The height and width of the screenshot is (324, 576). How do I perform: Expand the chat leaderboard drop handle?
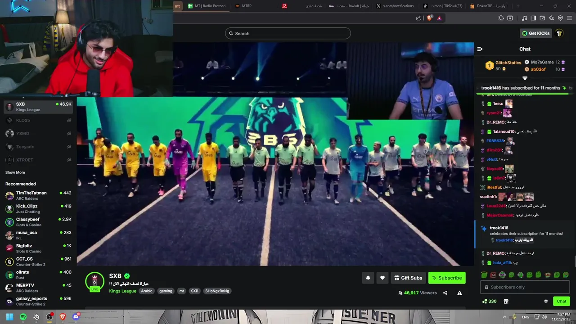[x=525, y=78]
